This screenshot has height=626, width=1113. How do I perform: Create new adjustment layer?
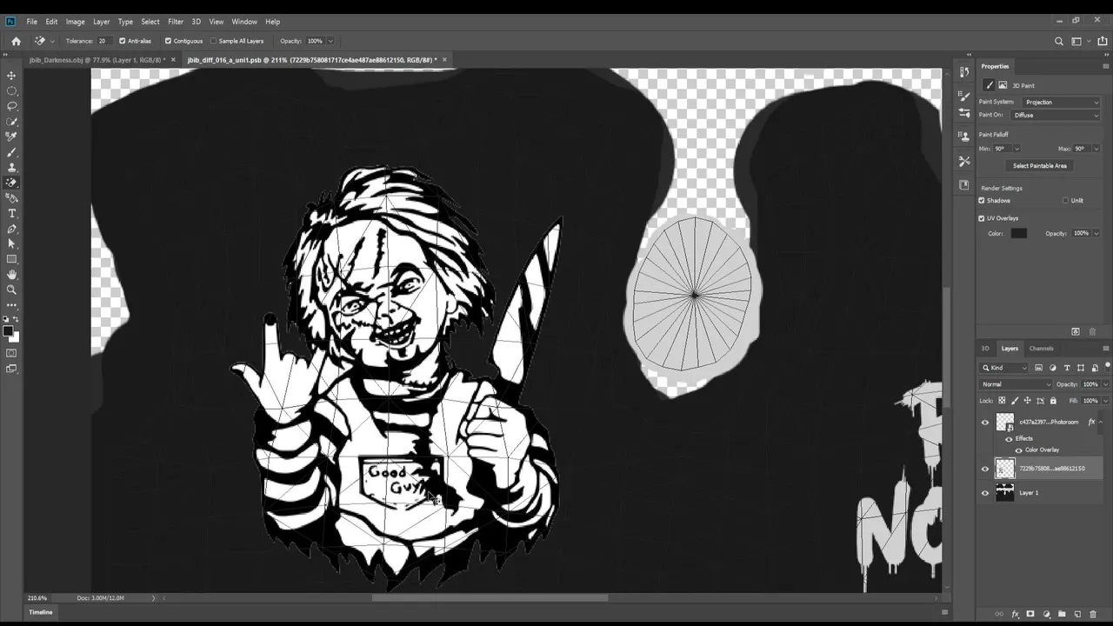[x=1046, y=614]
